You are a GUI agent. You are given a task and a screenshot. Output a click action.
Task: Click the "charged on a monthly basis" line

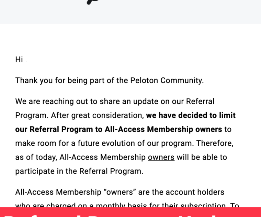point(113,206)
